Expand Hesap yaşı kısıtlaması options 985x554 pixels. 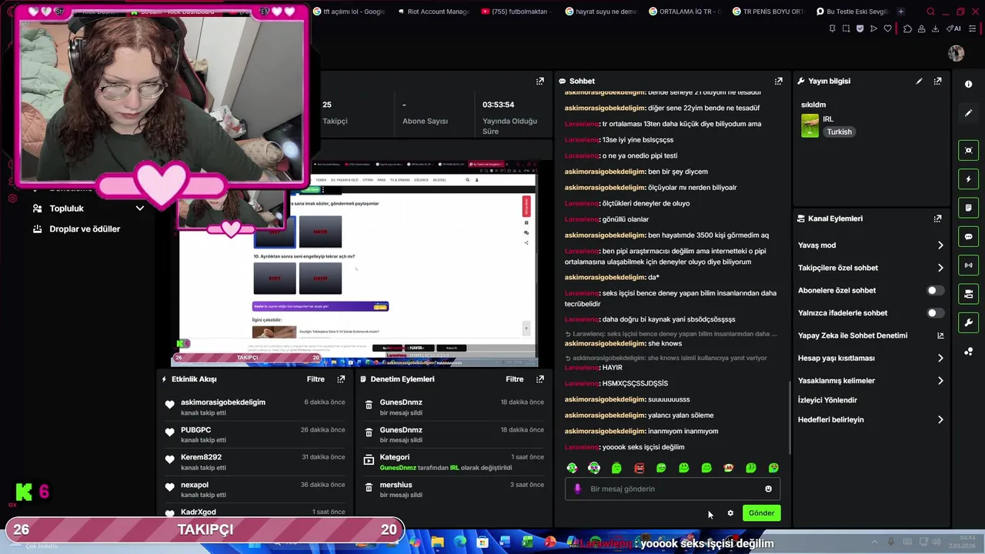pyautogui.click(x=940, y=358)
